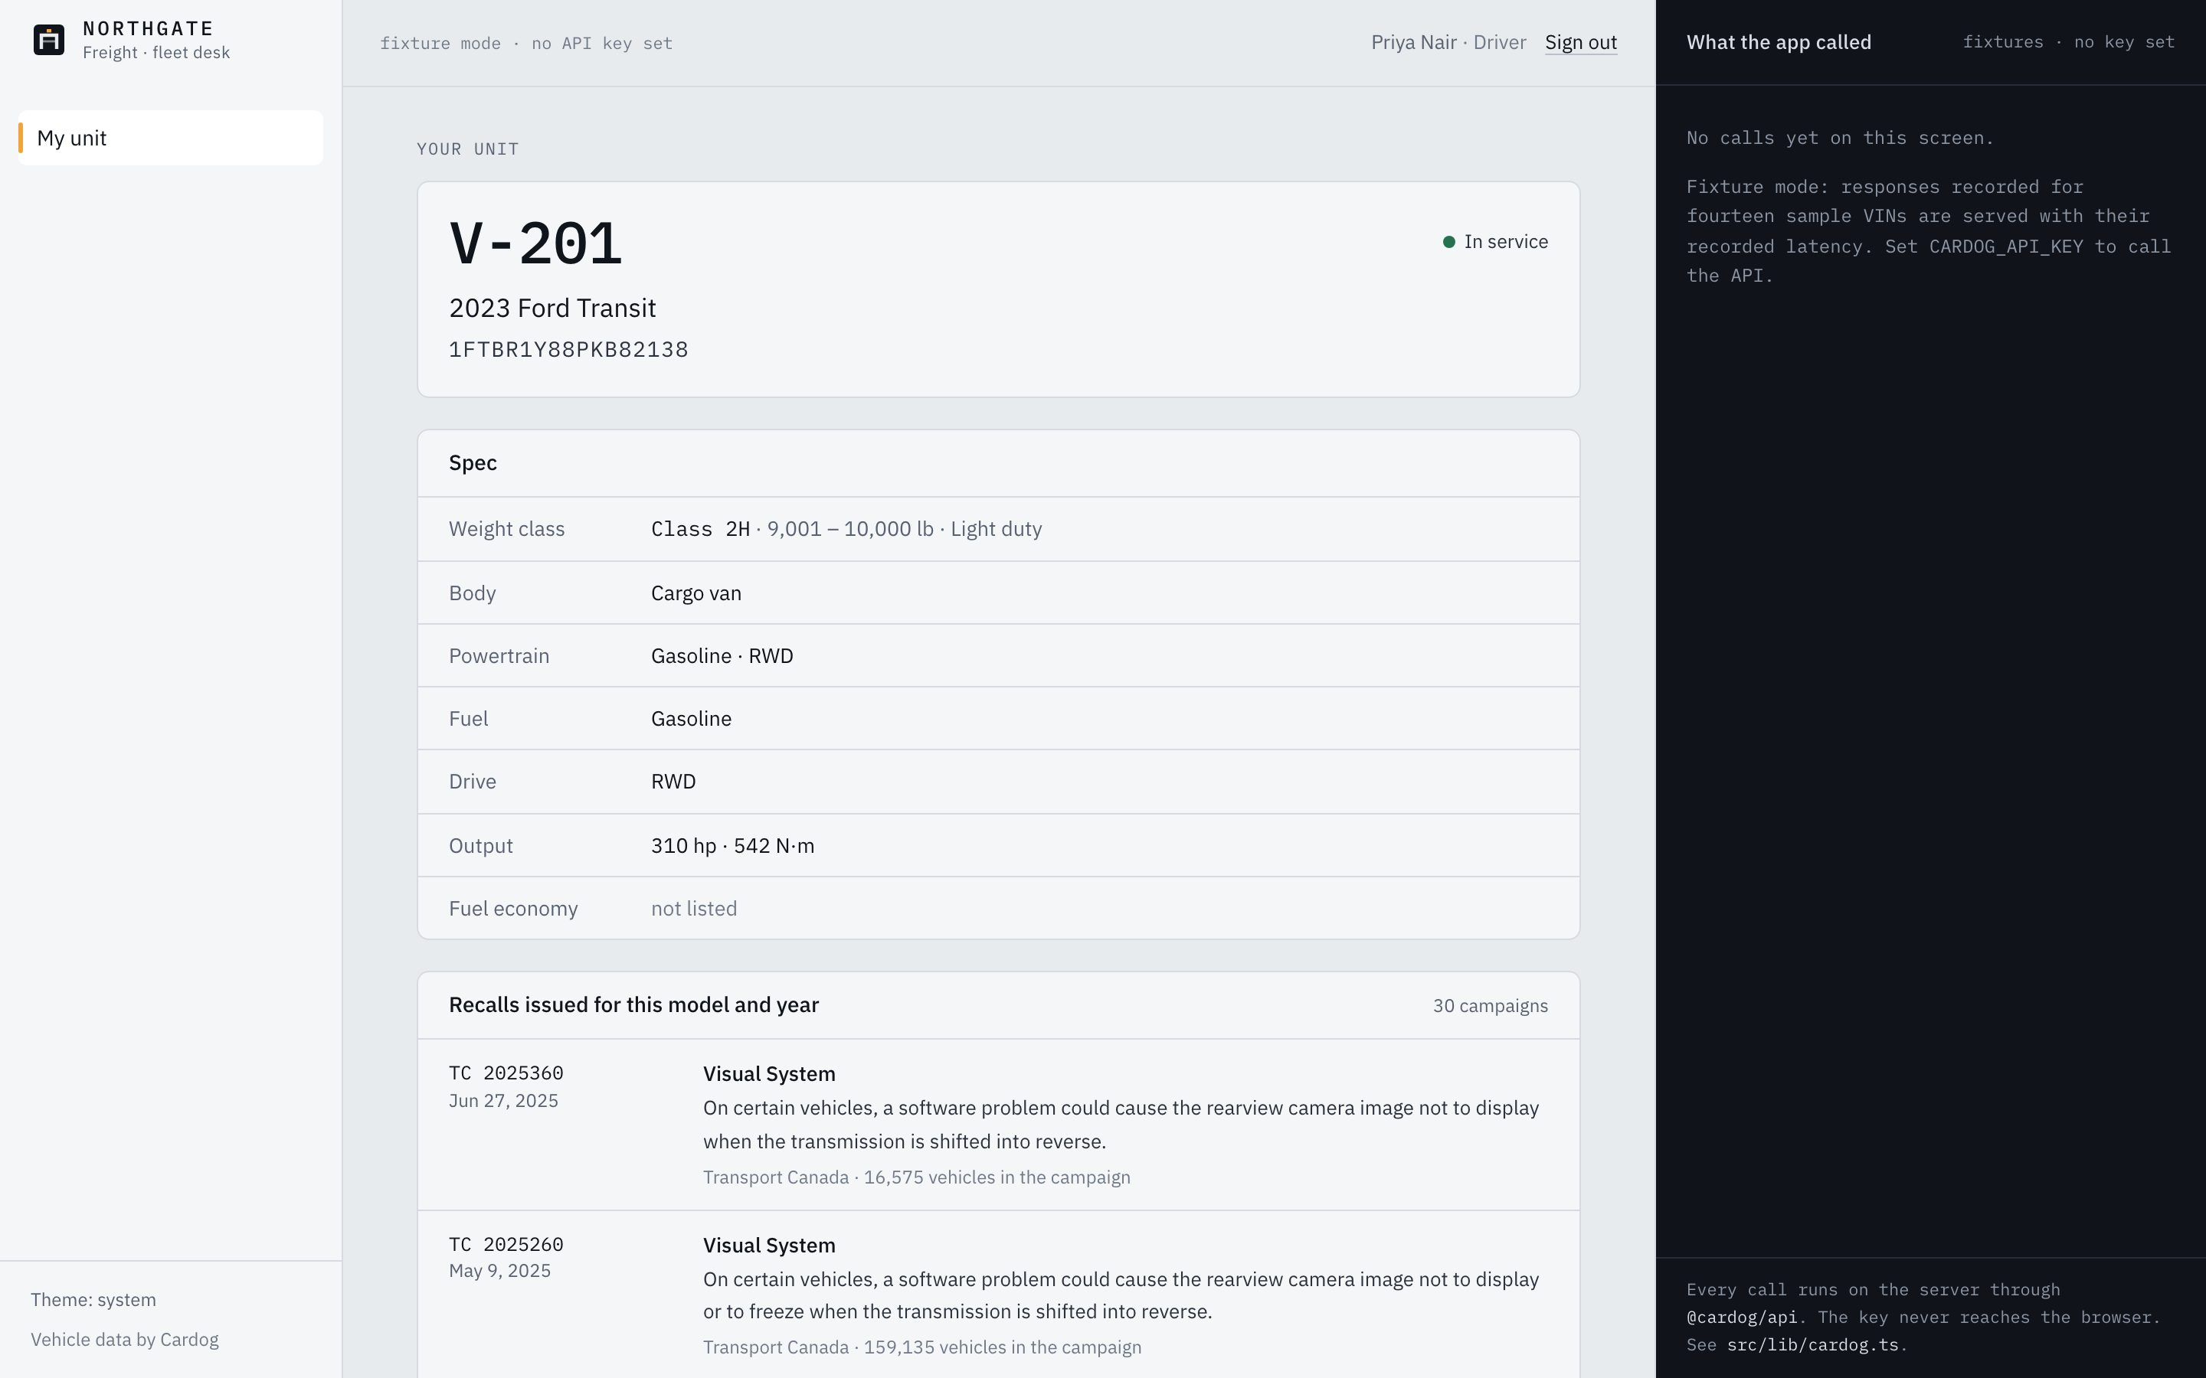Click the No calls yet on this screen message
The width and height of the screenshot is (2206, 1378).
click(x=1840, y=138)
